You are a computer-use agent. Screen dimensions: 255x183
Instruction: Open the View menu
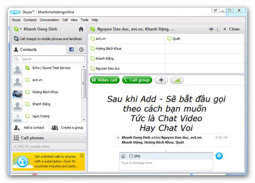click(74, 20)
